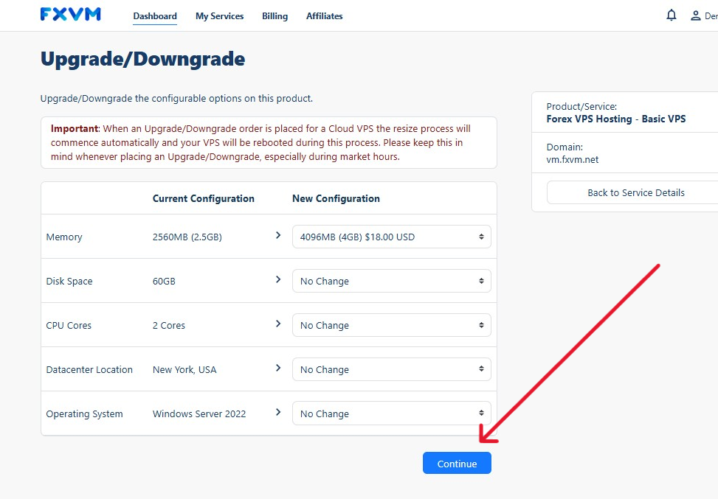Click the chevron in Operating System row
The image size is (718, 499).
click(x=278, y=412)
